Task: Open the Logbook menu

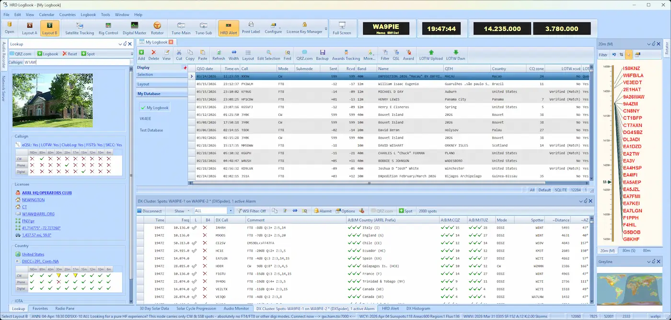Action: click(x=88, y=14)
